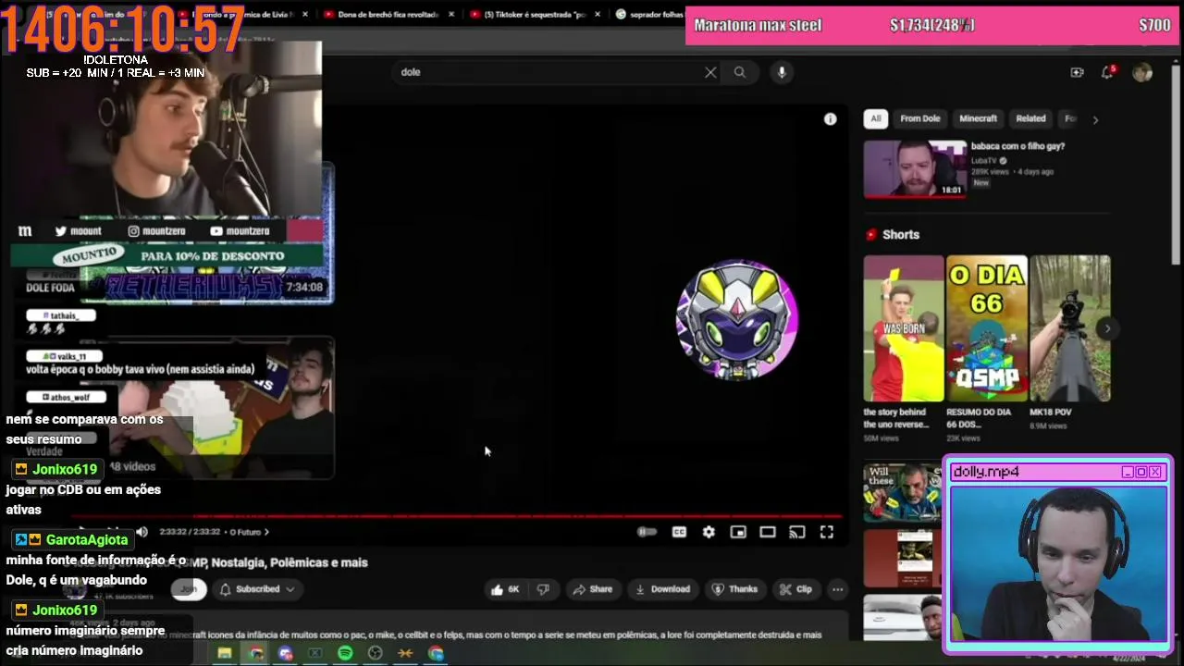Dislike the video with thumbs down

coord(543,589)
